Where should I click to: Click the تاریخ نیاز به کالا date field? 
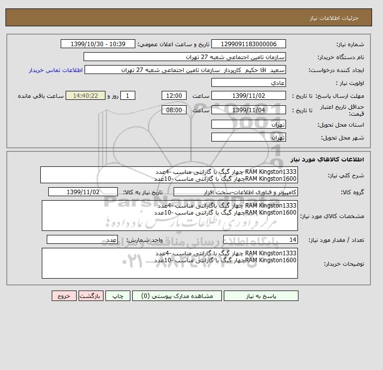pyautogui.click(x=83, y=192)
